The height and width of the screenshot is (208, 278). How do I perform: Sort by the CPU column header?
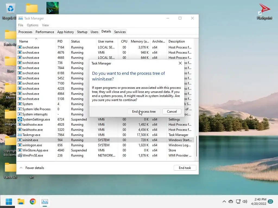point(124,41)
